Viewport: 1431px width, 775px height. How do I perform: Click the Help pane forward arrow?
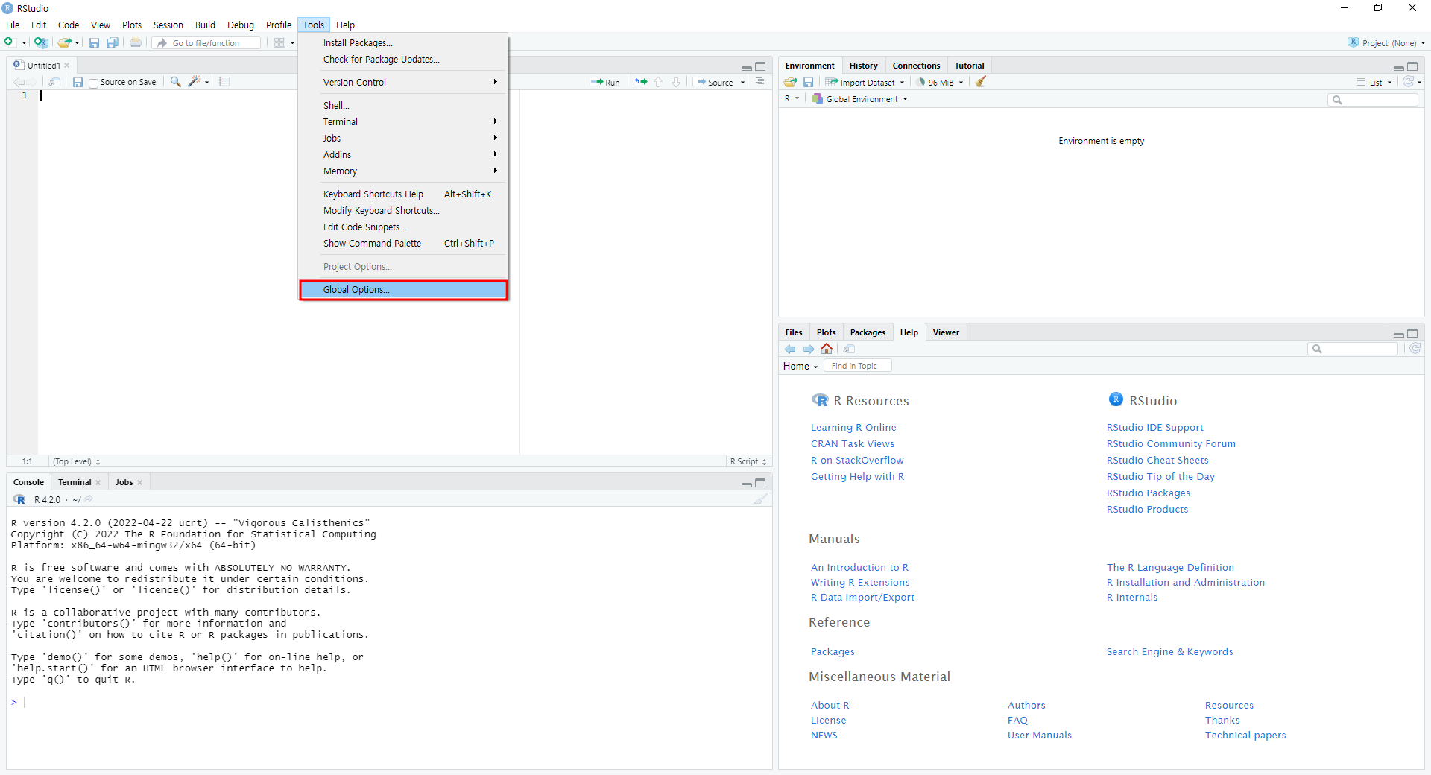809,349
